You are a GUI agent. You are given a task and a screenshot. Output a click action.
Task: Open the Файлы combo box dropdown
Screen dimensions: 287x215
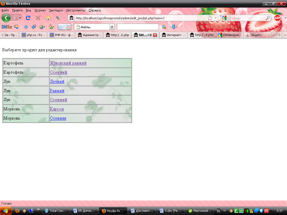(x=112, y=27)
